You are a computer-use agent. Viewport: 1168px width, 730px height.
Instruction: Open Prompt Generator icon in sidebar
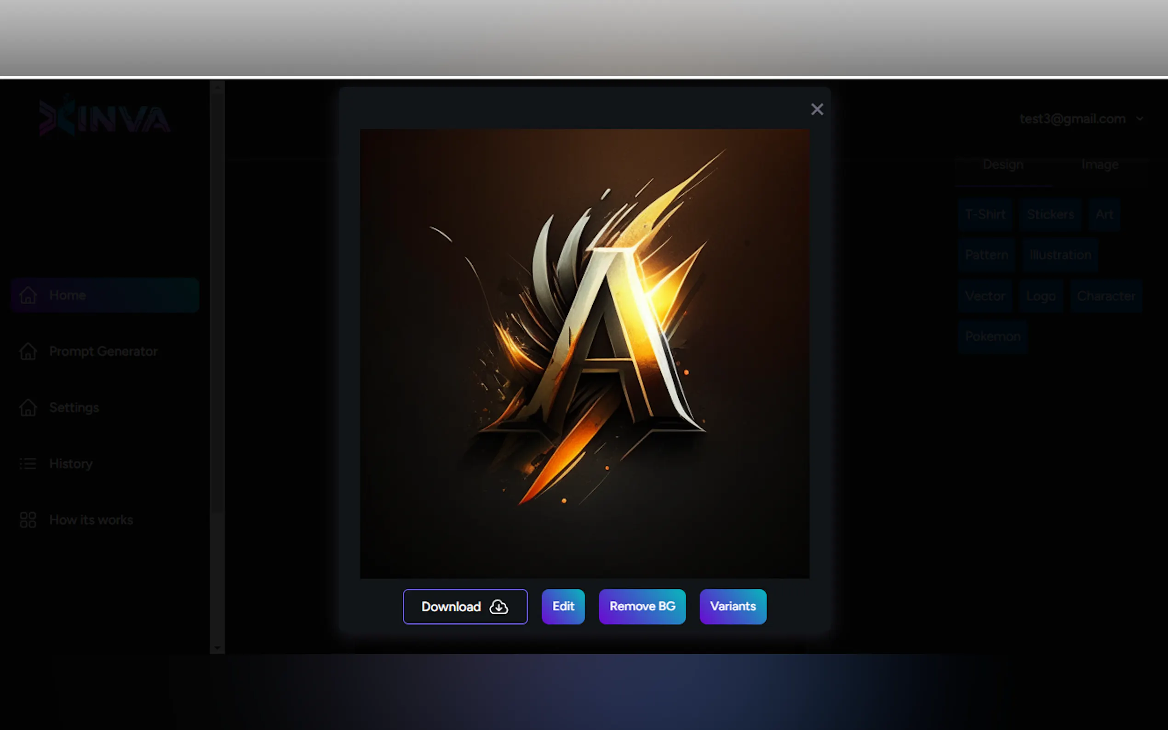[x=28, y=352]
